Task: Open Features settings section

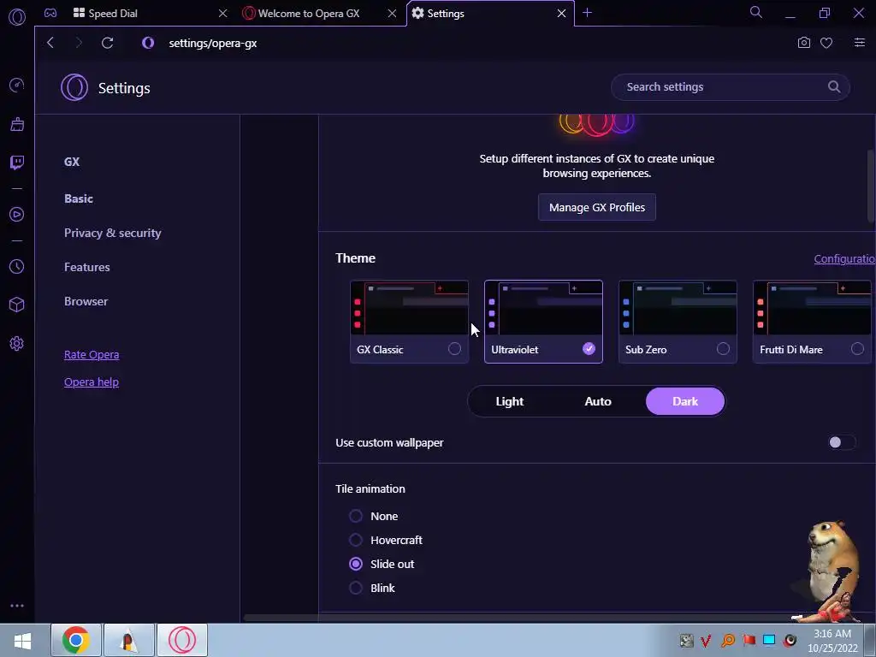Action: 86,267
